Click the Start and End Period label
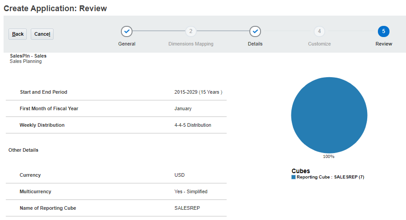The width and height of the screenshot is (406, 220). coord(44,92)
